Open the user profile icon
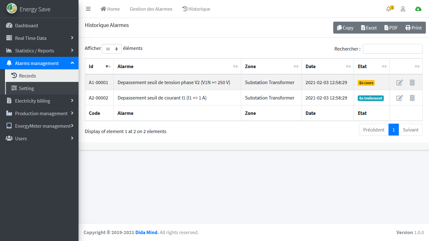The image size is (429, 241). (403, 9)
